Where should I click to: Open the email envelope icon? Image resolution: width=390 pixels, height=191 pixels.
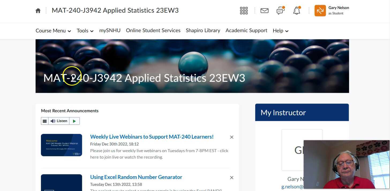[264, 11]
